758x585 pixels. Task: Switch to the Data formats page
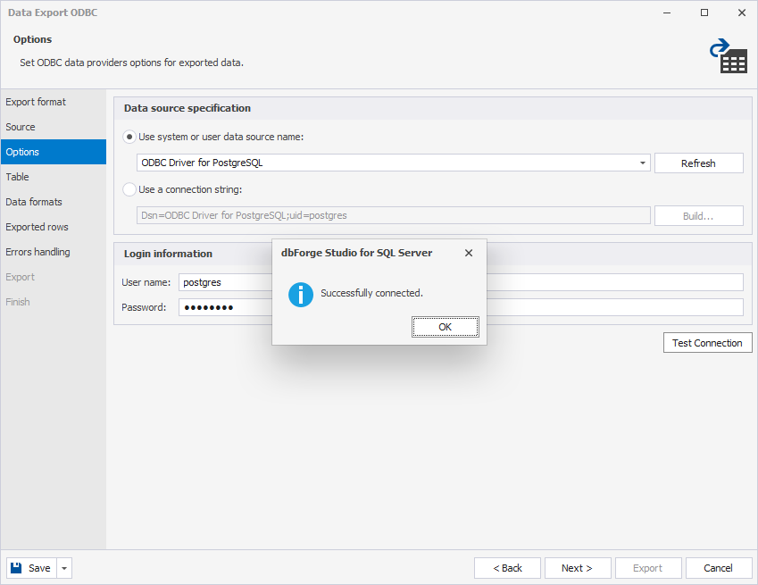34,202
